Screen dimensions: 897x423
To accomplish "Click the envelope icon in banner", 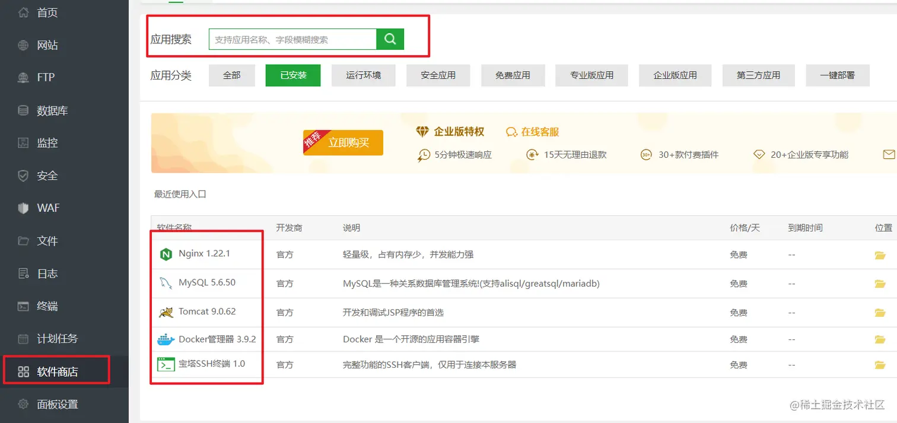I will (889, 154).
